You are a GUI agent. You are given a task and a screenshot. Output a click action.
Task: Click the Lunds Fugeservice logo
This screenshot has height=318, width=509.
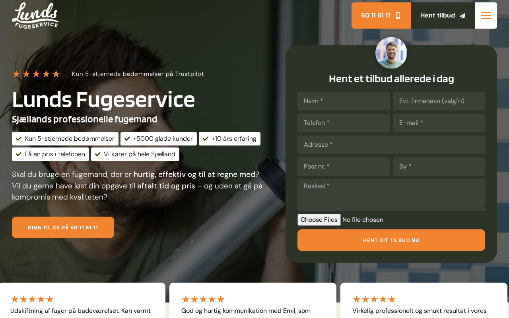[x=36, y=16]
